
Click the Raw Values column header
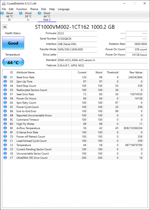coord(136,73)
